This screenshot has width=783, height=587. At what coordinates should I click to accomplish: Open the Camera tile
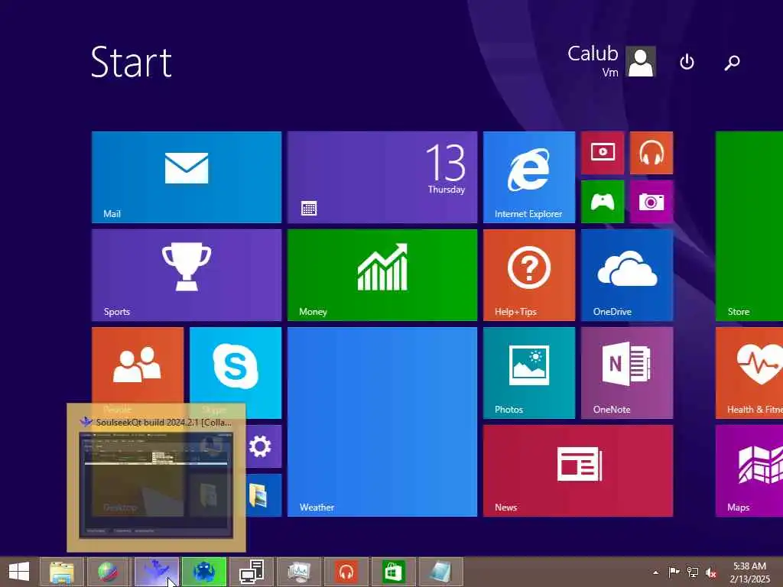coord(651,202)
